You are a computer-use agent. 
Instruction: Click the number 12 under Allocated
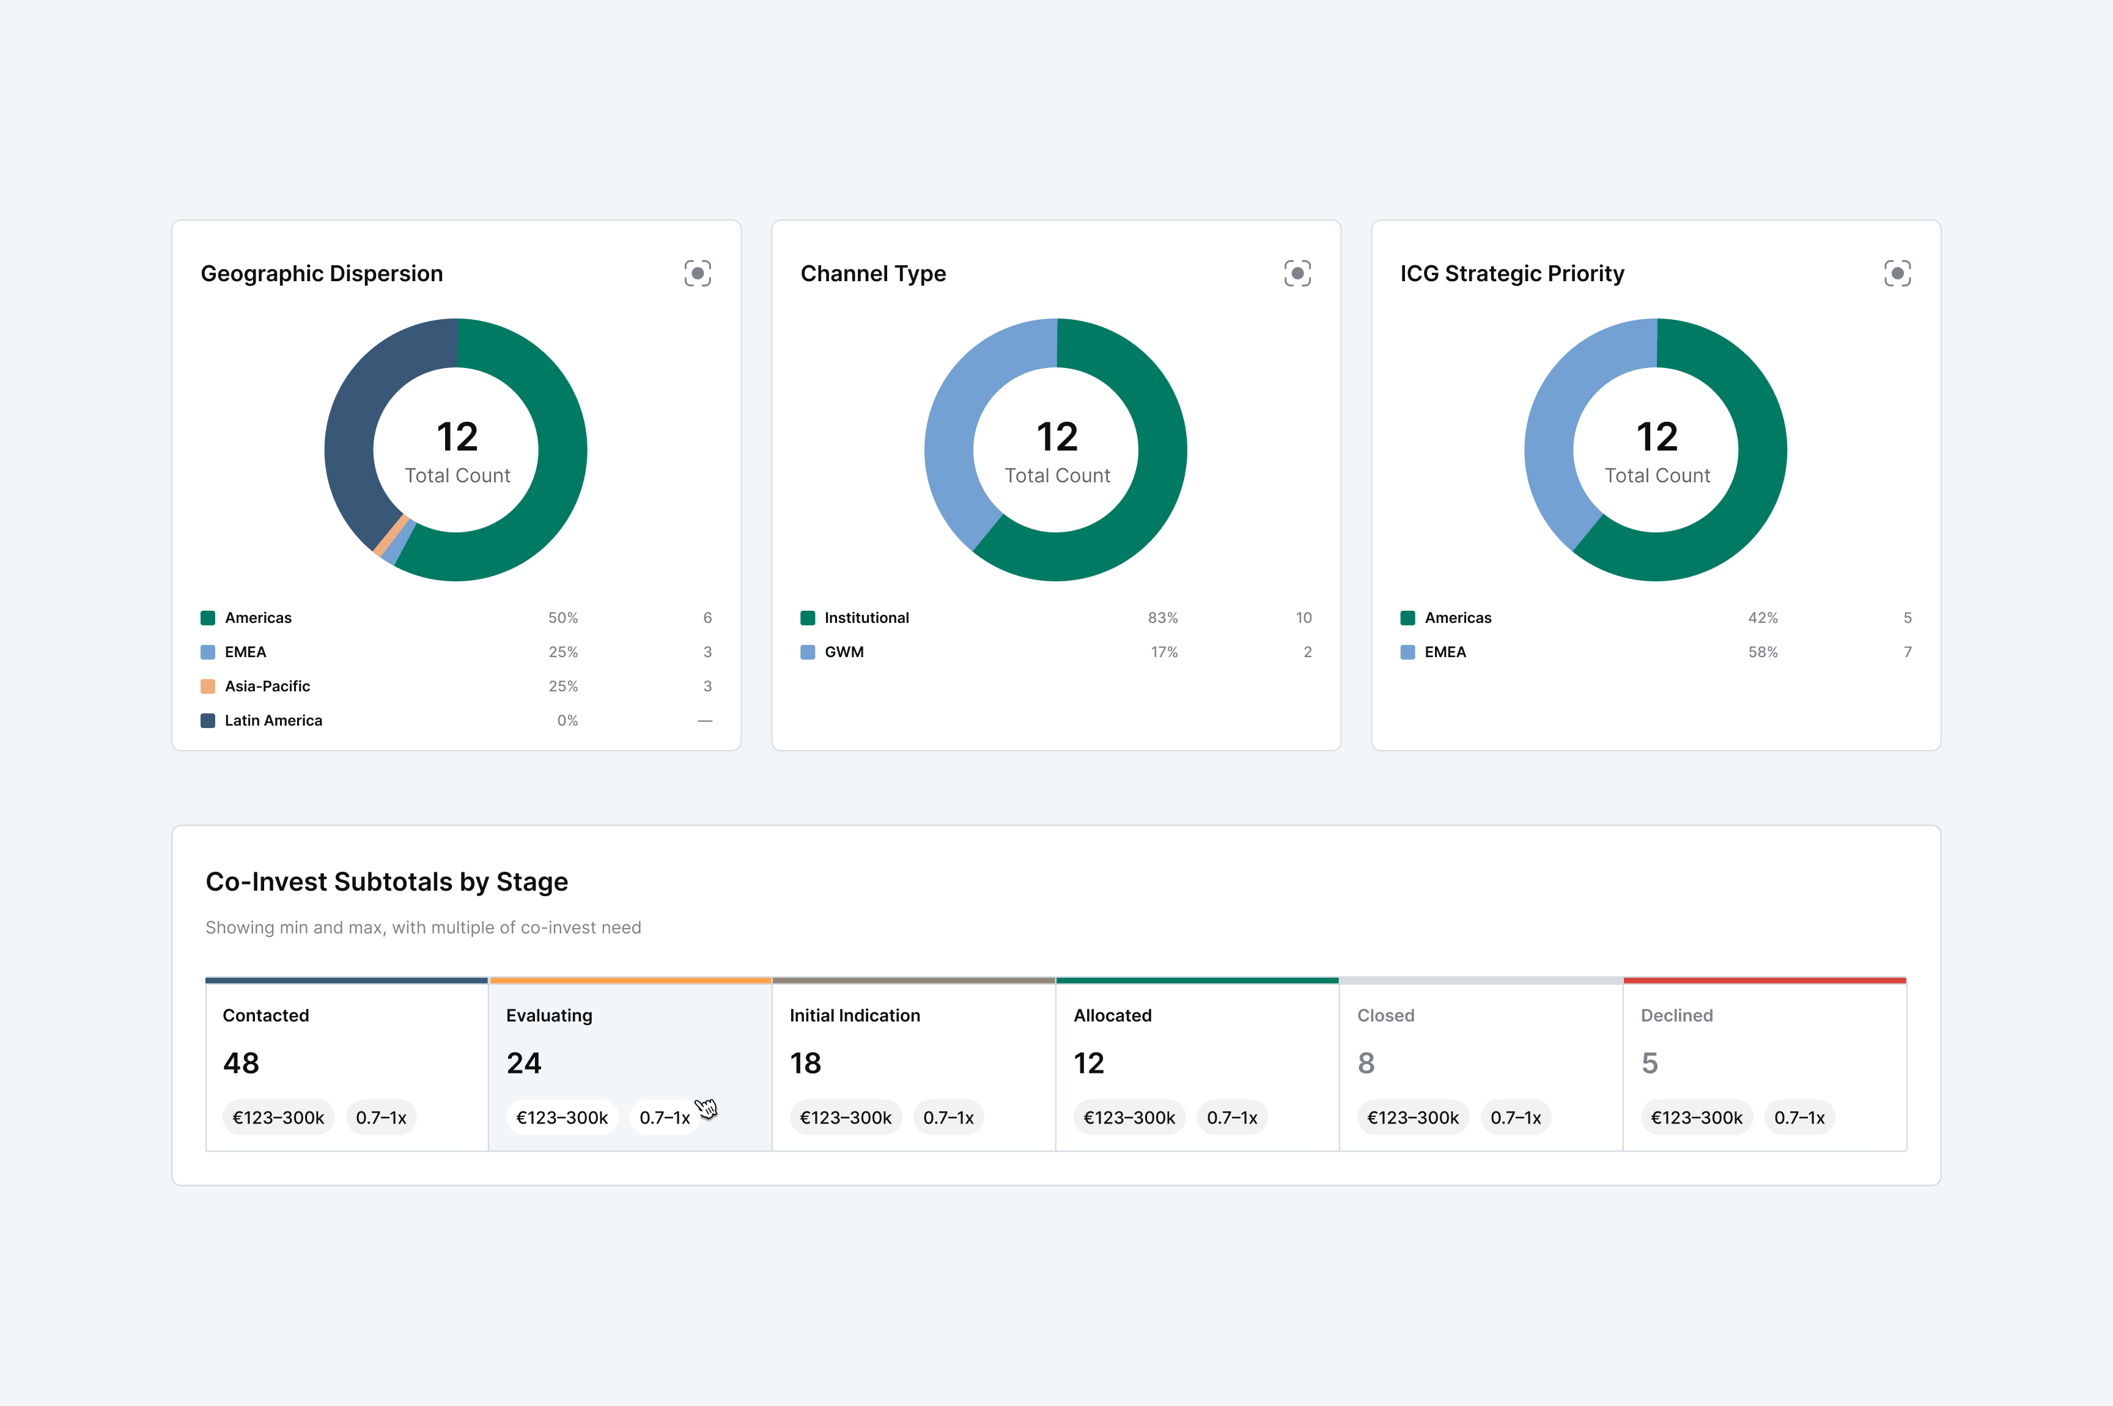click(1089, 1064)
